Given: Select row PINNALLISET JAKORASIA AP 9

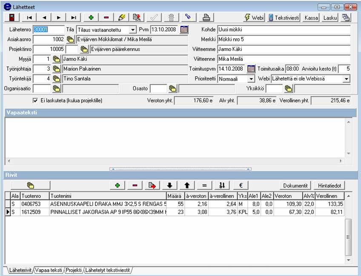Looking at the screenshot, I should click(x=175, y=212).
